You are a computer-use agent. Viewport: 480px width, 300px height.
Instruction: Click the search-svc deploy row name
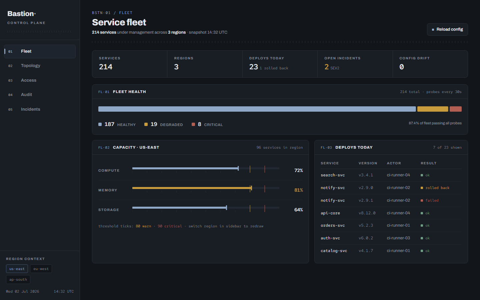point(333,175)
